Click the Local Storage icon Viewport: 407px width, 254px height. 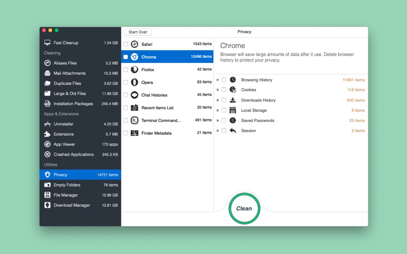(233, 110)
